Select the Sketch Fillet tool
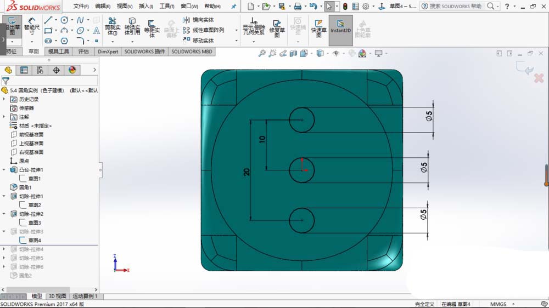Screen dimensions: 549x308 point(81,41)
